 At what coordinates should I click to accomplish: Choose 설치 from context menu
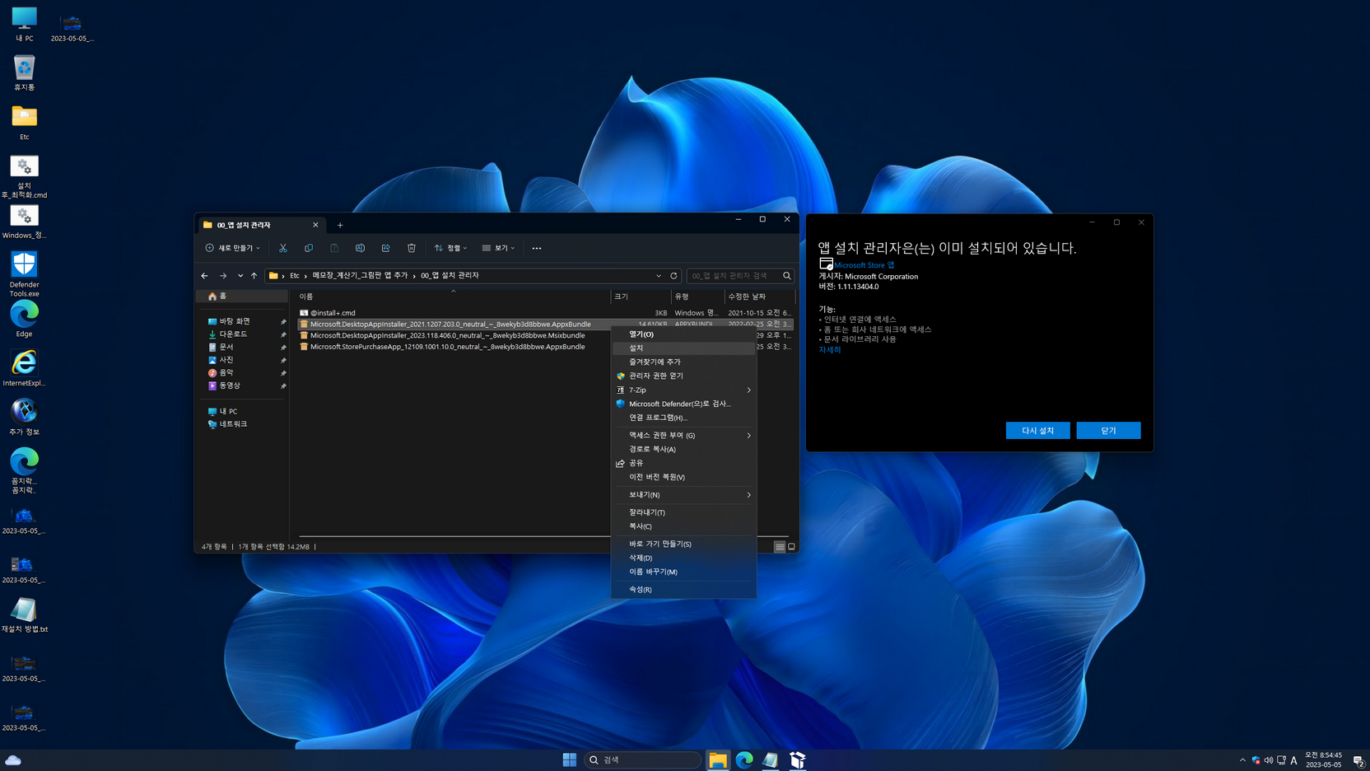(x=684, y=348)
